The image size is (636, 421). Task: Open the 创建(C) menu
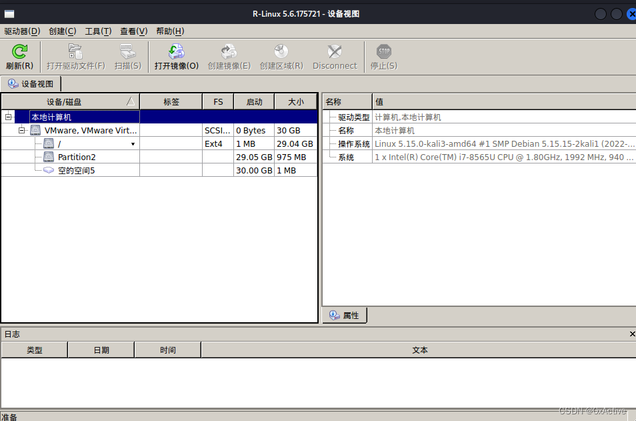click(x=63, y=31)
